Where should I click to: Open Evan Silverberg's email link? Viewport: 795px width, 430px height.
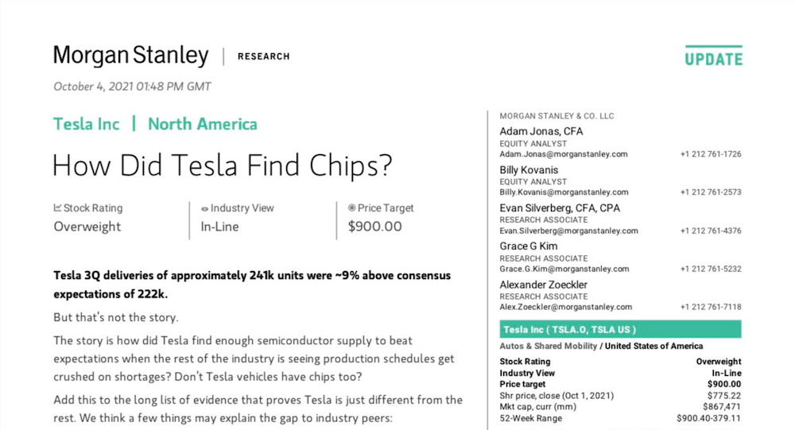pyautogui.click(x=568, y=230)
